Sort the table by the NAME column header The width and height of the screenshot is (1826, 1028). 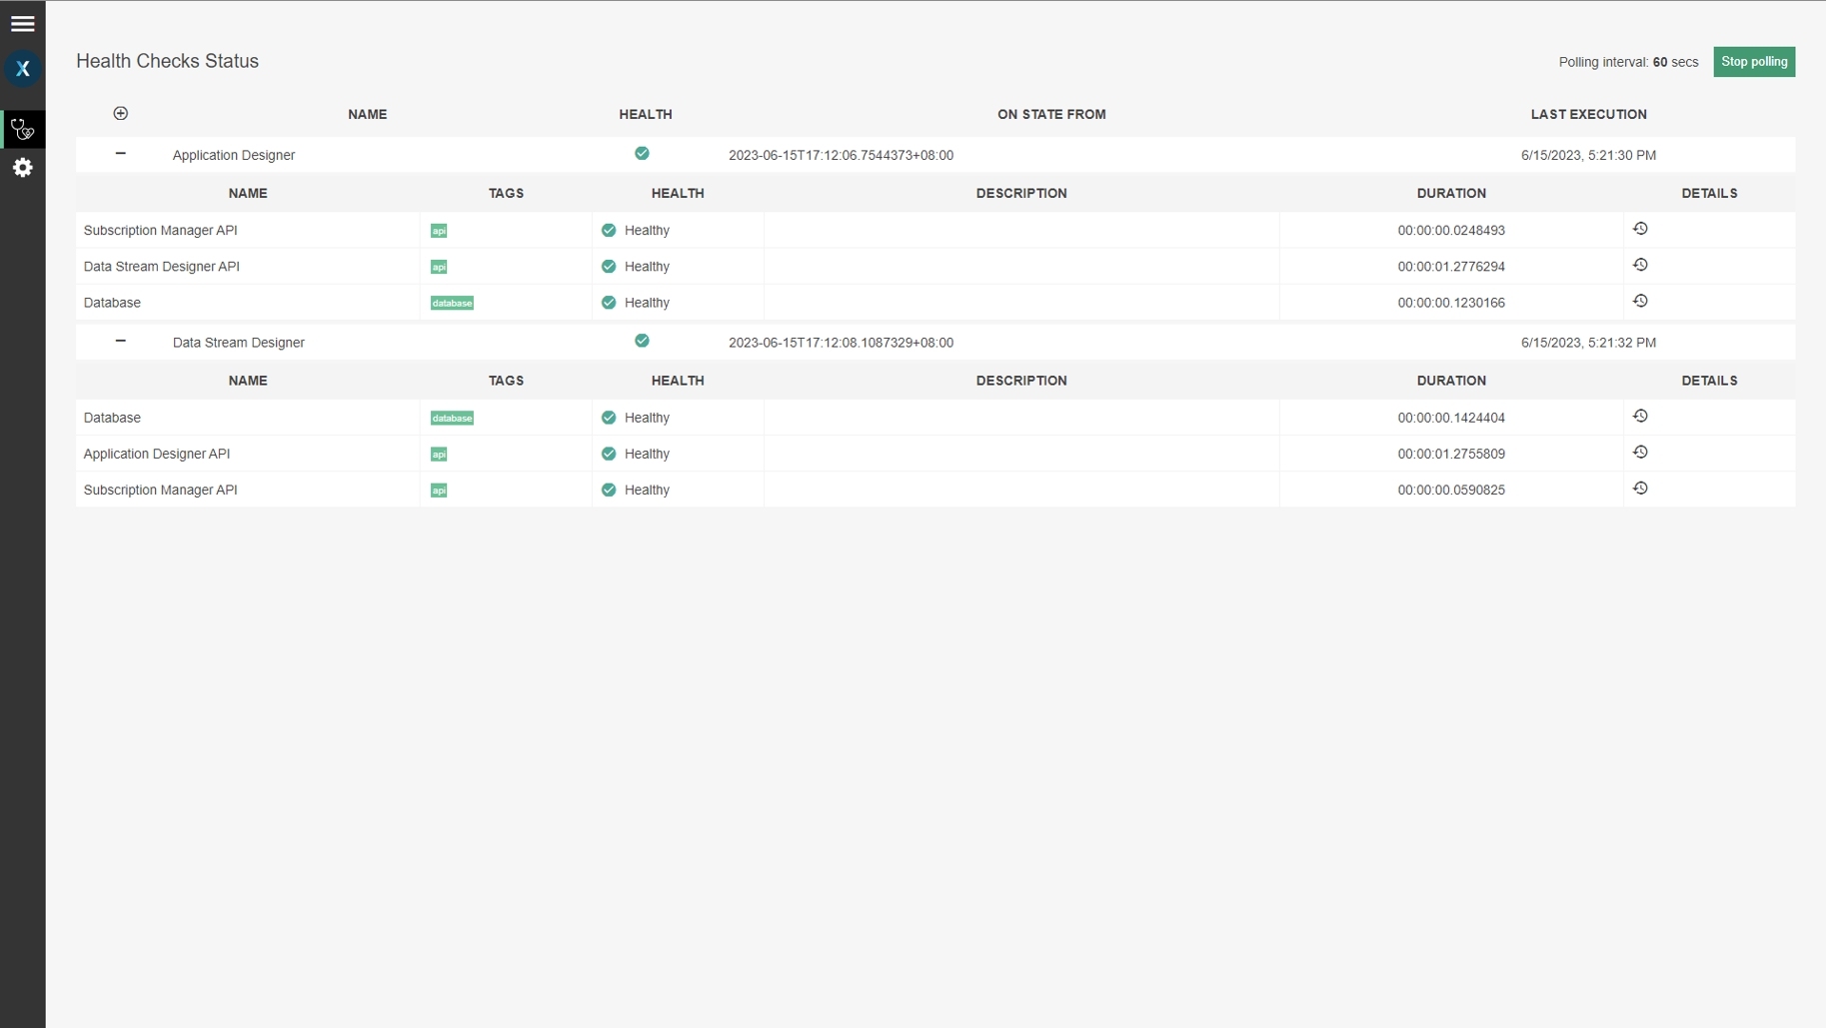[x=366, y=114]
